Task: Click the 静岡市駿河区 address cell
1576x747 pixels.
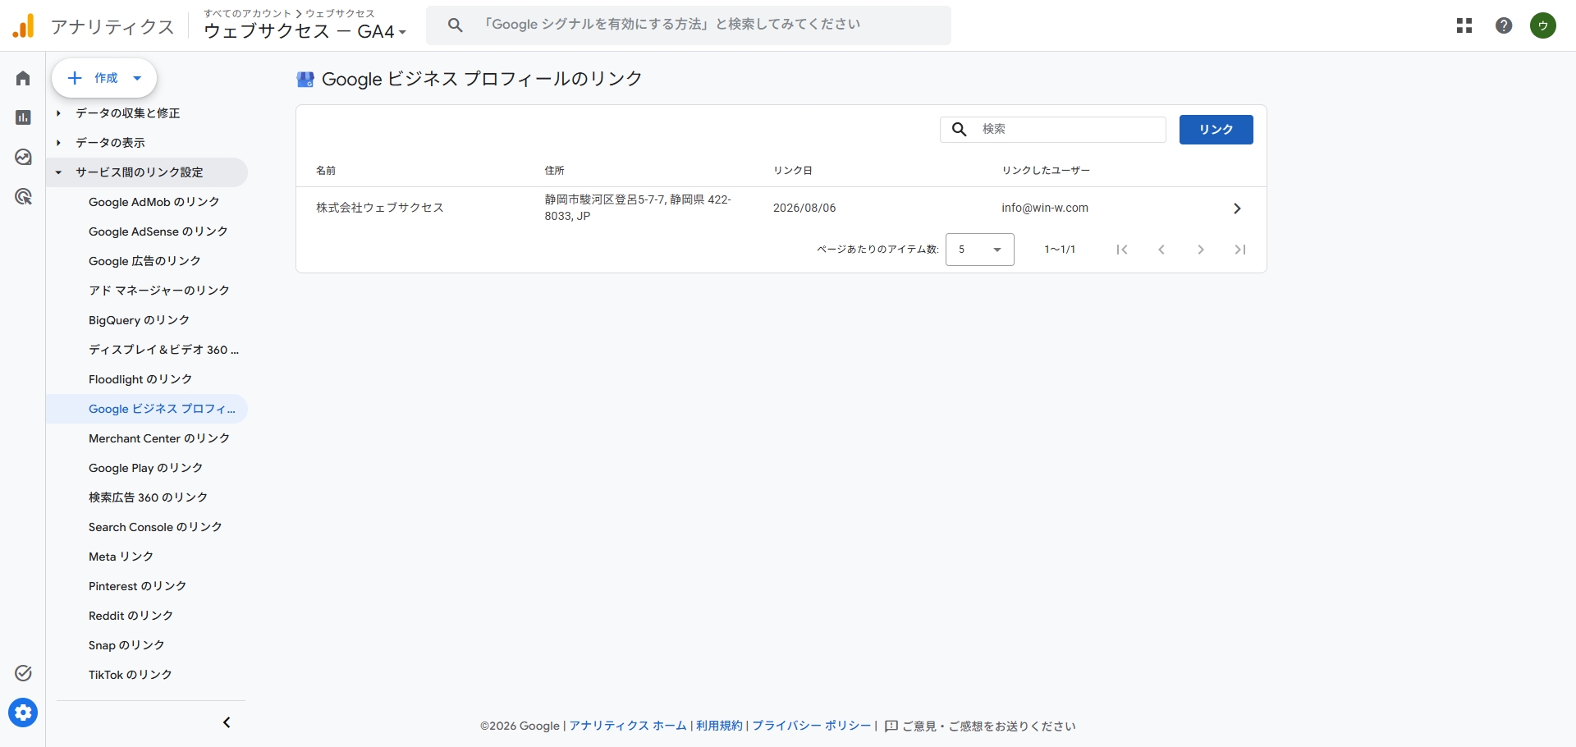Action: coord(638,208)
